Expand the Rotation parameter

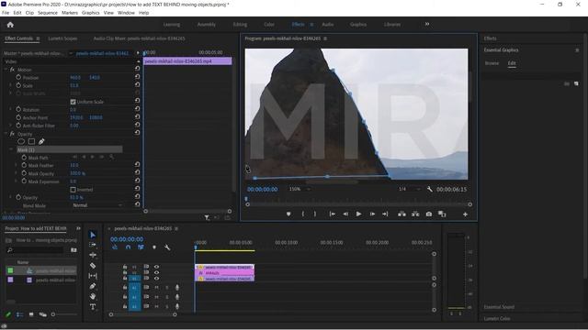pyautogui.click(x=10, y=109)
